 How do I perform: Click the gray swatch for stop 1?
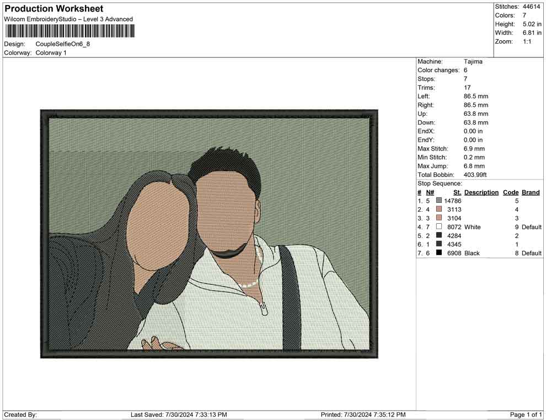(439, 201)
